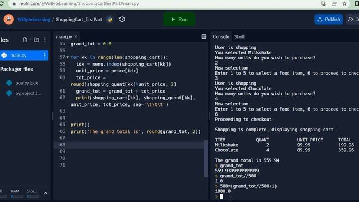Click the install app icon
The width and height of the screenshot is (359, 202).
tap(324, 3)
